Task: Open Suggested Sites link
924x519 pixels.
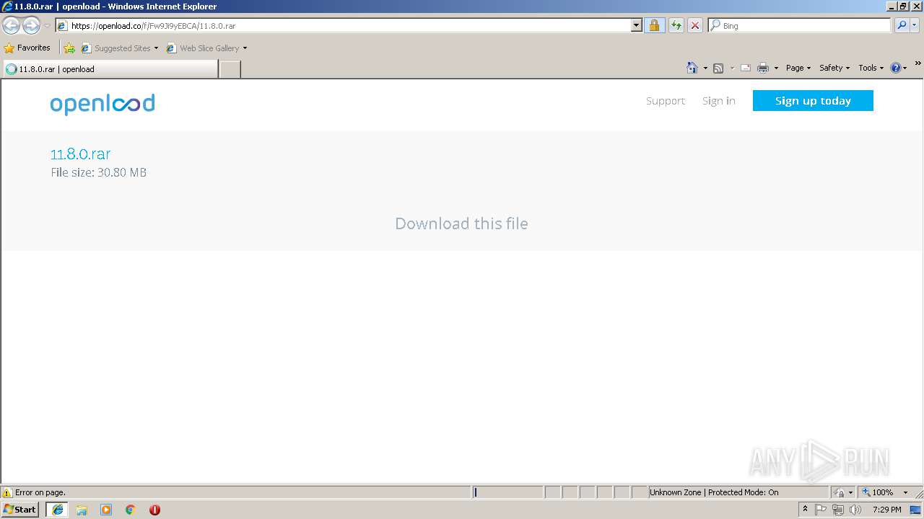Action: 119,48
